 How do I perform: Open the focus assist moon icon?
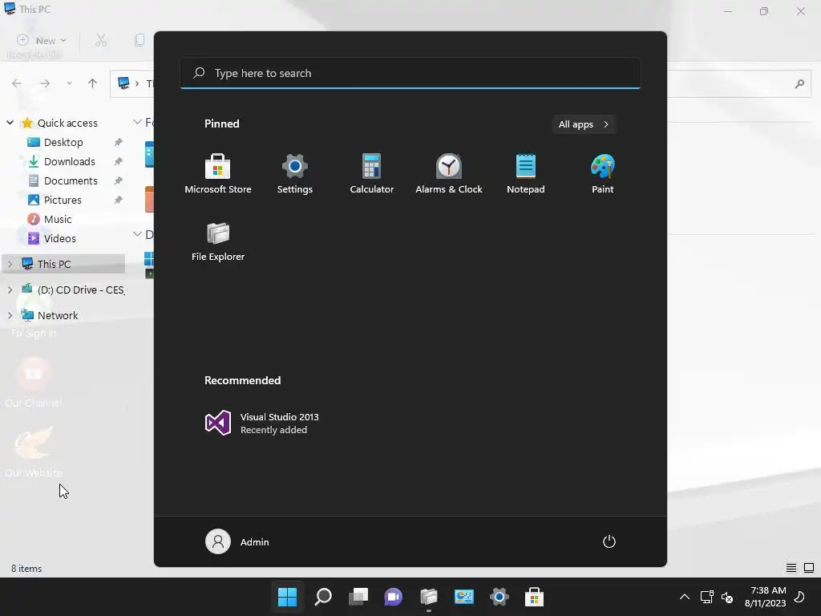(x=799, y=597)
